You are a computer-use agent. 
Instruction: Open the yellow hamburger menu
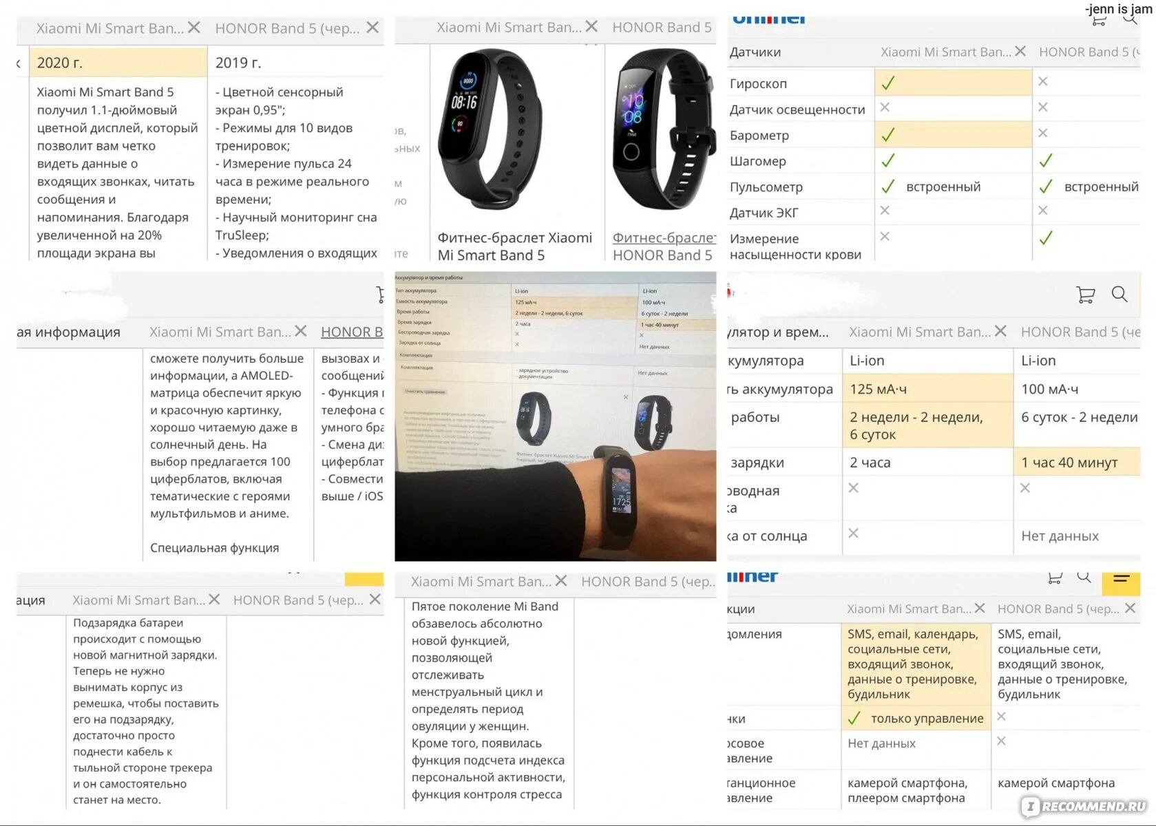pyautogui.click(x=1121, y=582)
